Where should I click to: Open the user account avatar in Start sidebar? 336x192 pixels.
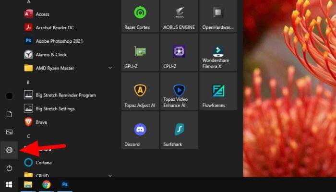pos(9,96)
